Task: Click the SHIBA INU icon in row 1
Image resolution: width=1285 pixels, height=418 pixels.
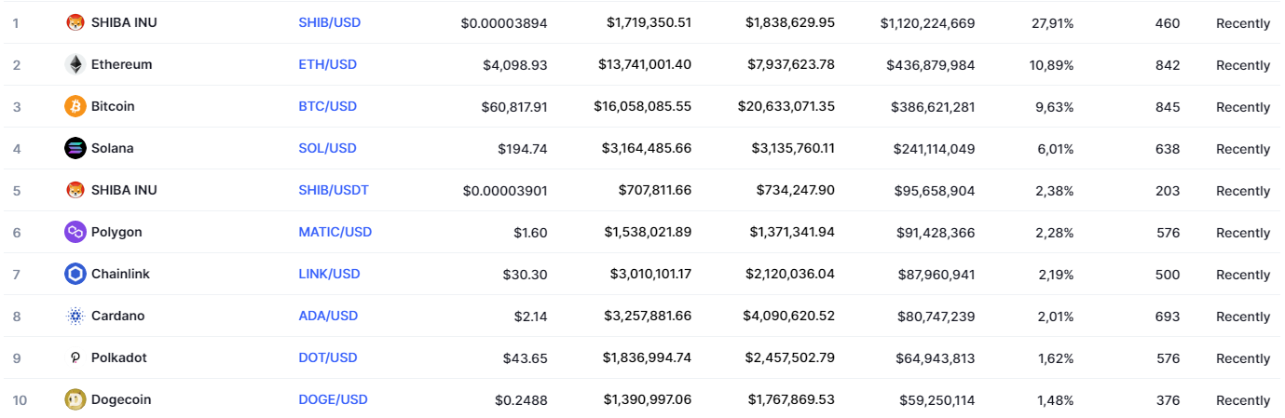Action: [x=75, y=22]
